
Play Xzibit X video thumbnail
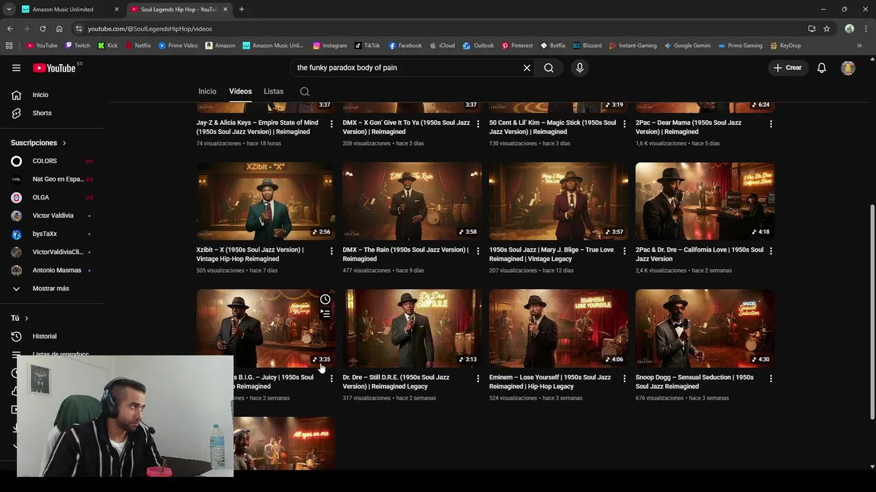coord(266,200)
